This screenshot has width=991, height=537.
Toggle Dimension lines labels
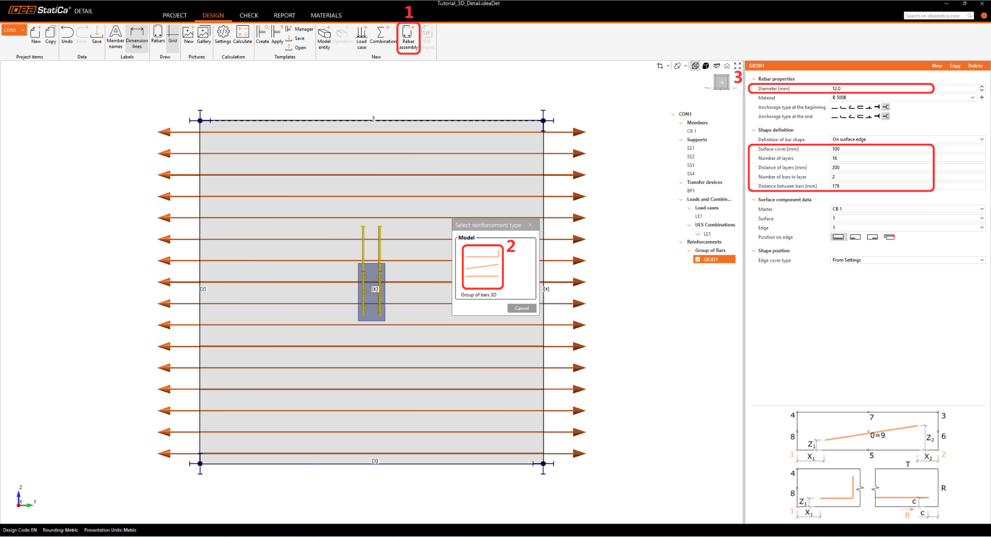pyautogui.click(x=137, y=37)
